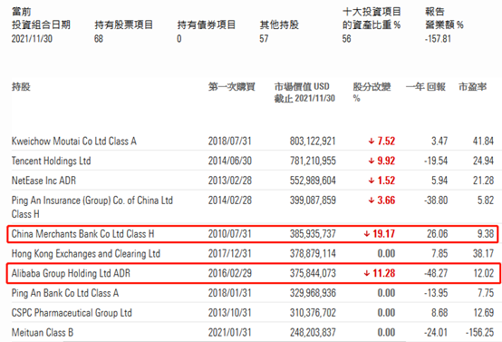Image resolution: width=502 pixels, height=342 pixels.
Task: Open Hong Kong Exchanges and Clearing Ltd
Action: click(86, 254)
